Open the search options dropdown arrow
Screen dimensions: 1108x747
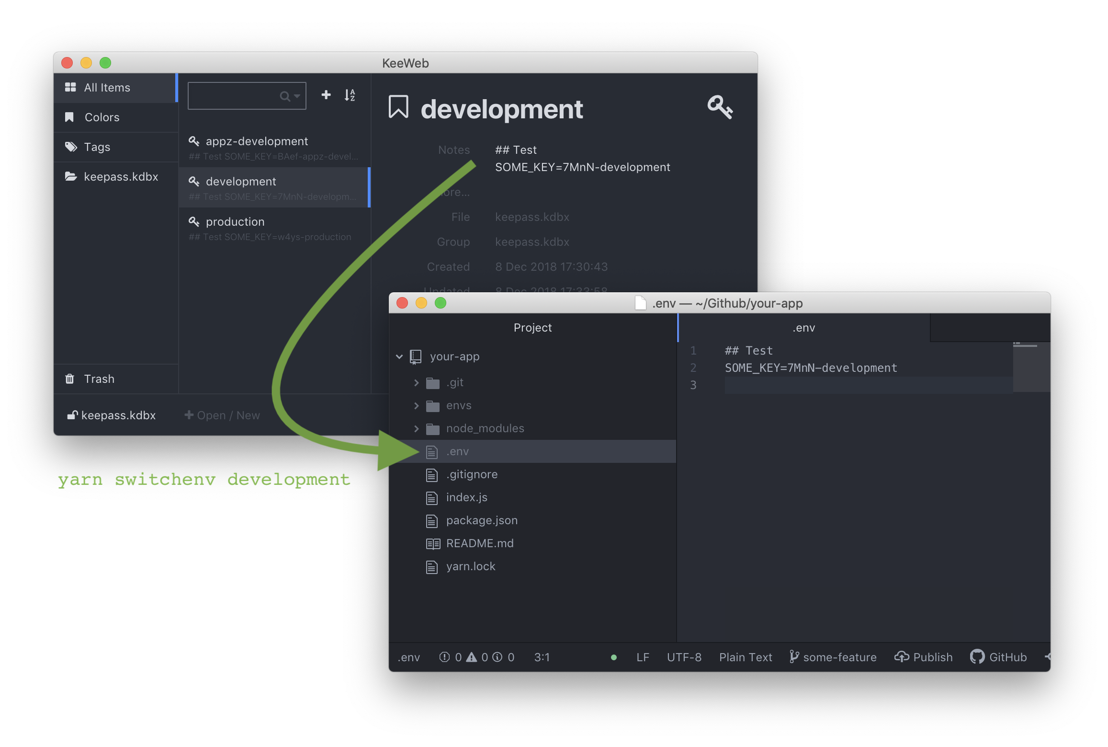pyautogui.click(x=297, y=96)
